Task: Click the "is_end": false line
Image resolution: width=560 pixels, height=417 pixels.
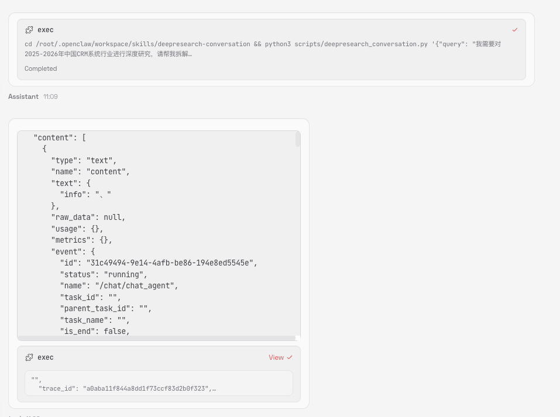Action: [x=95, y=331]
